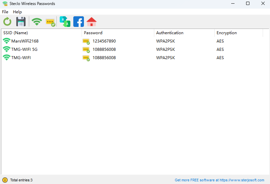Click the SterJo app icon in title bar
The height and width of the screenshot is (184, 270).
(5, 4)
